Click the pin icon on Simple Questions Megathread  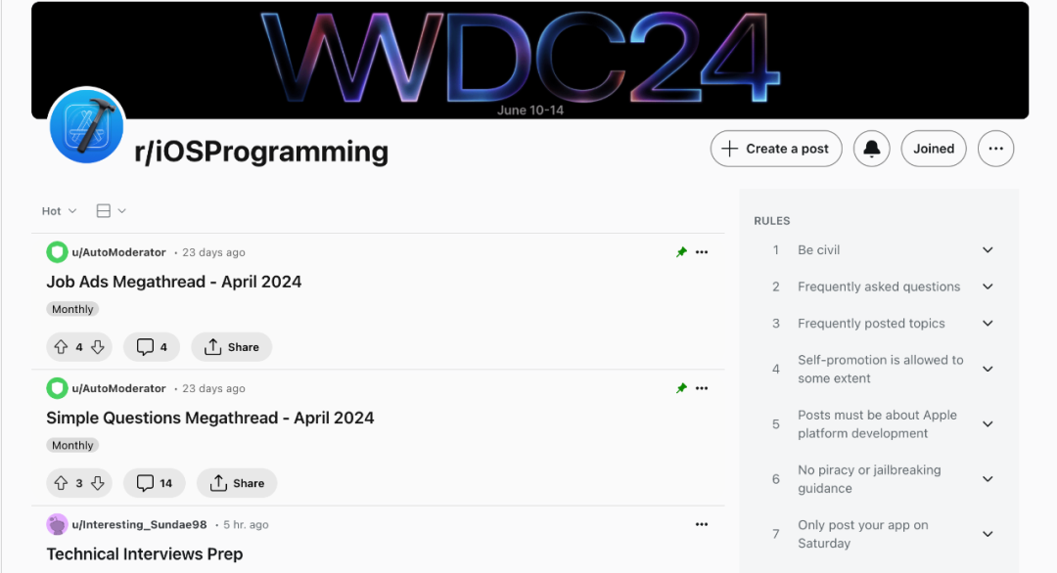681,388
